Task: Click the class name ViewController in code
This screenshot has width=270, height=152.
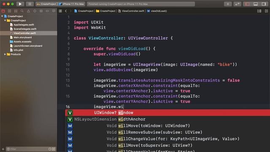Action: (x=106, y=38)
